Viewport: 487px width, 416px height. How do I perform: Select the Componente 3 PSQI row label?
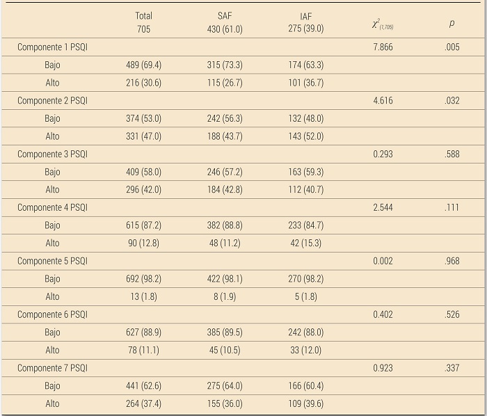pos(52,154)
